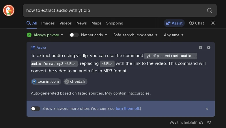The height and width of the screenshot is (128, 226).
Task: Open the Chat button
Action: pyautogui.click(x=197, y=23)
